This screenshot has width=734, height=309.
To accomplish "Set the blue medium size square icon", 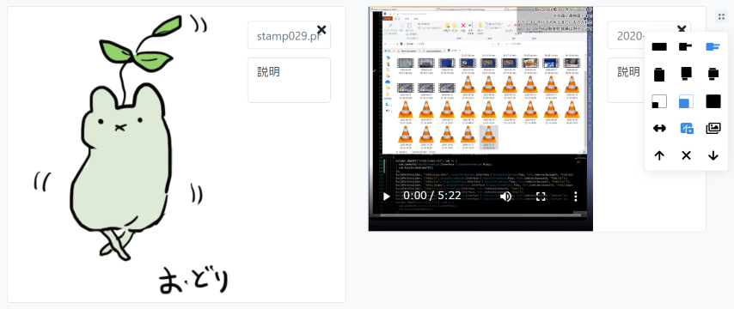I will click(686, 101).
